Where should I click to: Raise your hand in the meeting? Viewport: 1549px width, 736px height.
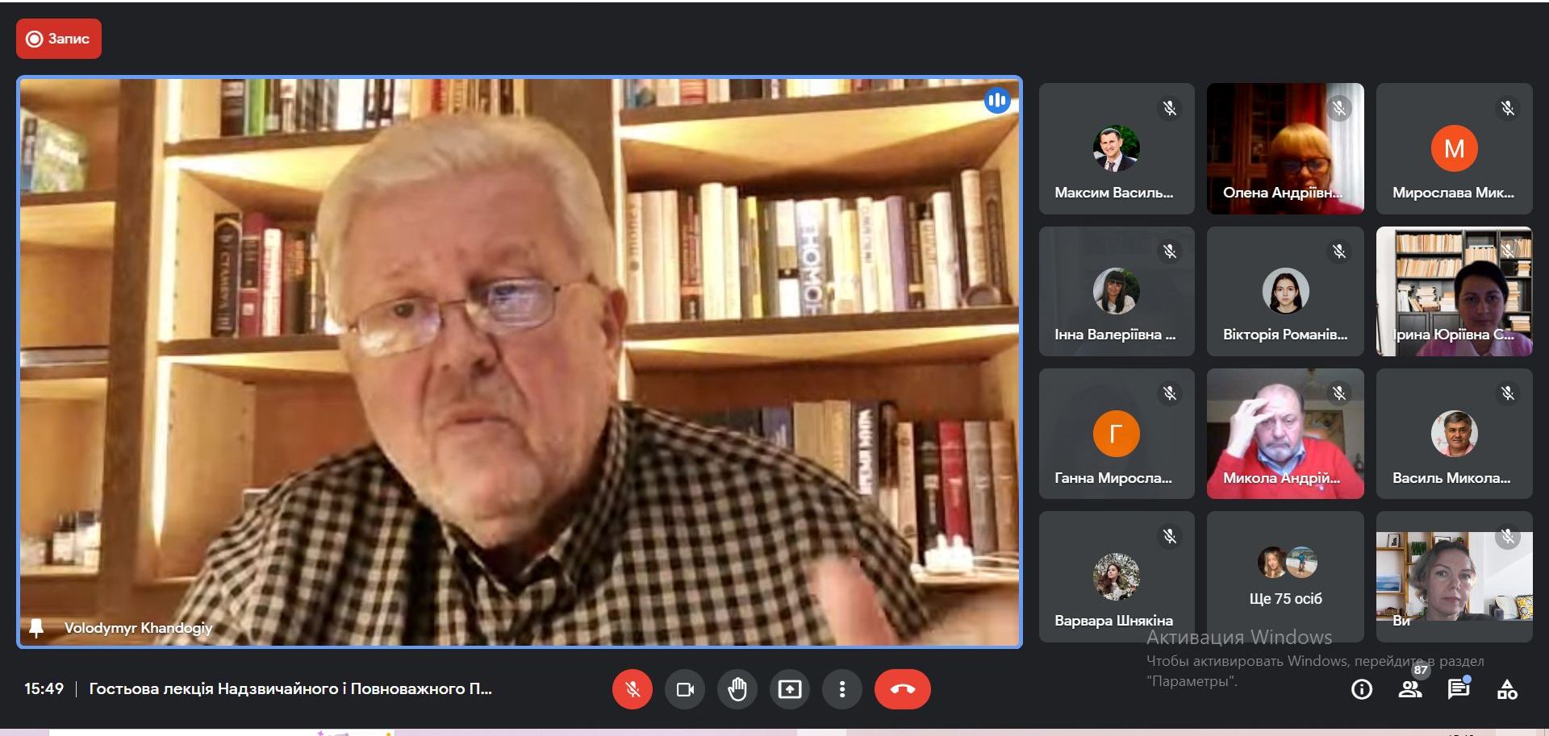point(737,689)
